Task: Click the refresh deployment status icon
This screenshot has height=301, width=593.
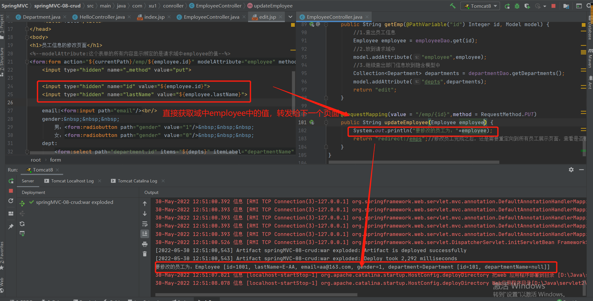Action: [22, 223]
